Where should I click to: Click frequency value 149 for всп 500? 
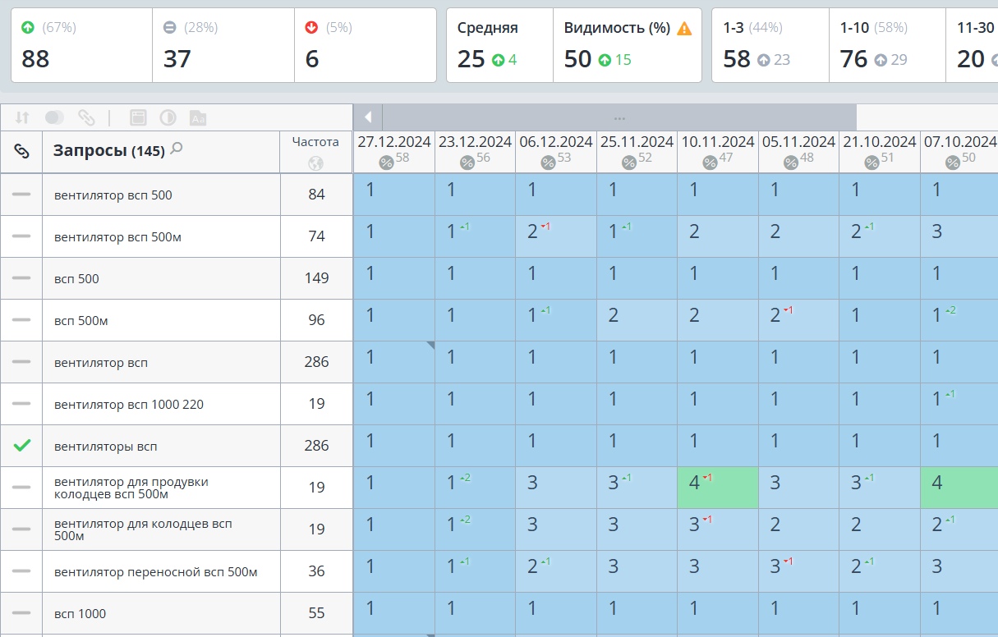[x=316, y=278]
